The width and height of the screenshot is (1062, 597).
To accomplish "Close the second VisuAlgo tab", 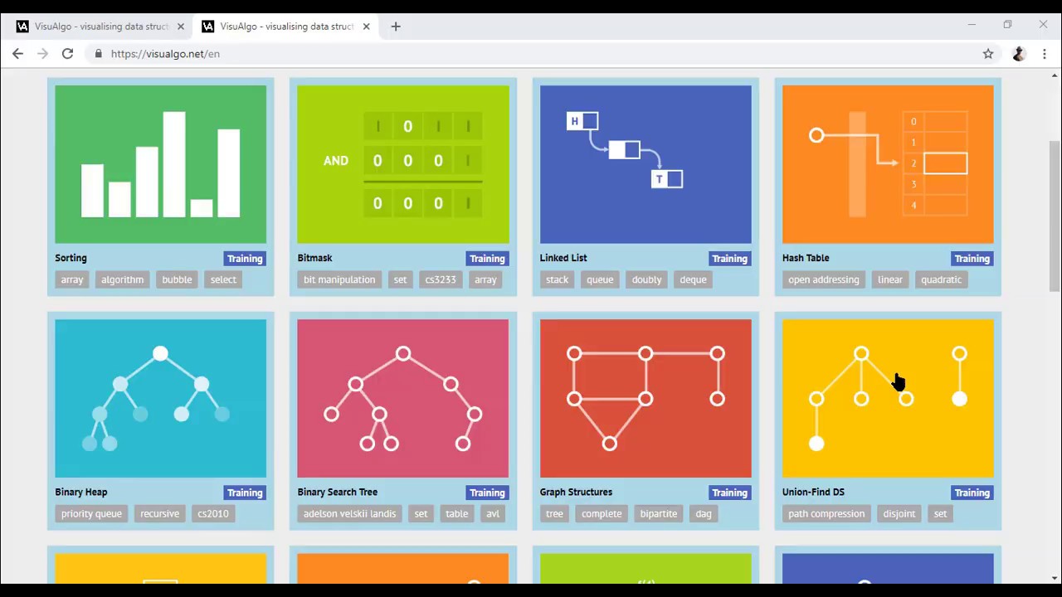I will coord(366,27).
